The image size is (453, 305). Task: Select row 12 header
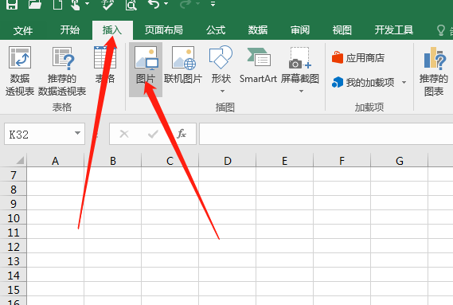tap(14, 247)
